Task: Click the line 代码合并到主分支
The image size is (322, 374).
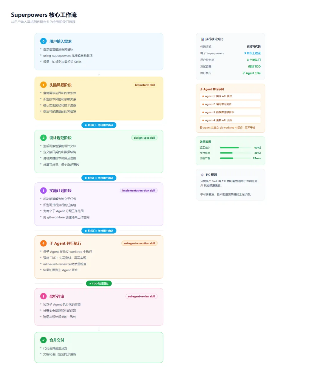Action: 55,348
